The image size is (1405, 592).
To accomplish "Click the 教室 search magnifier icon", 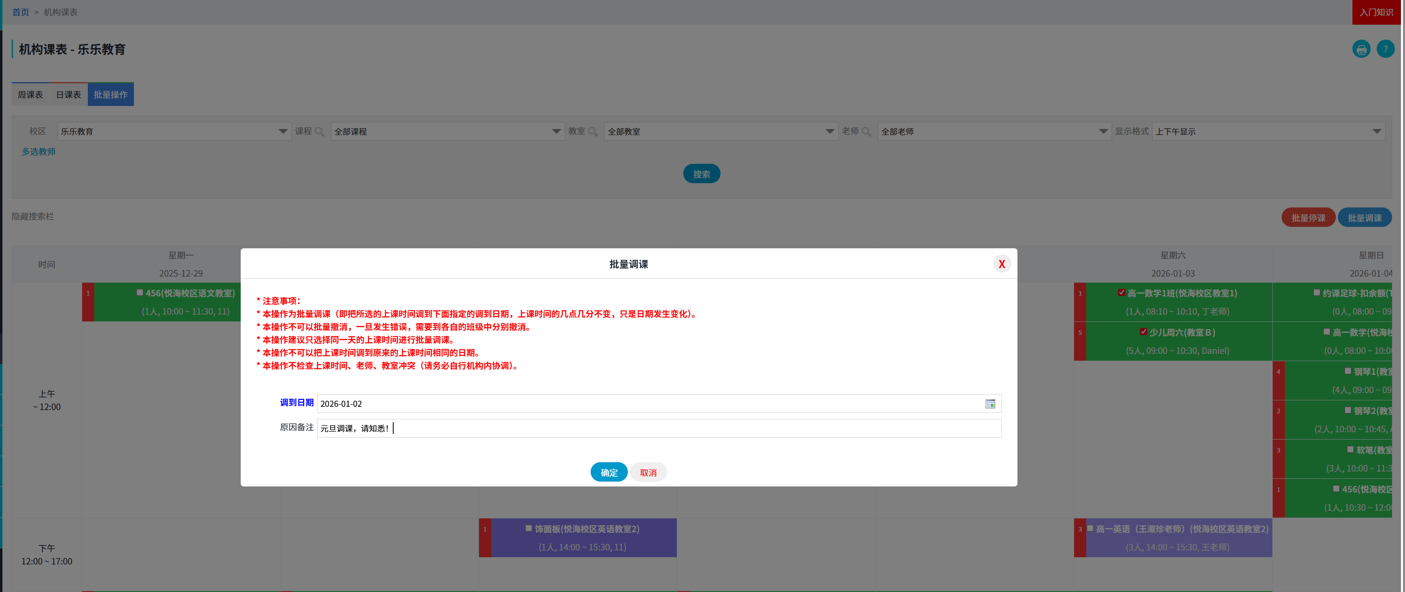I will pos(594,131).
